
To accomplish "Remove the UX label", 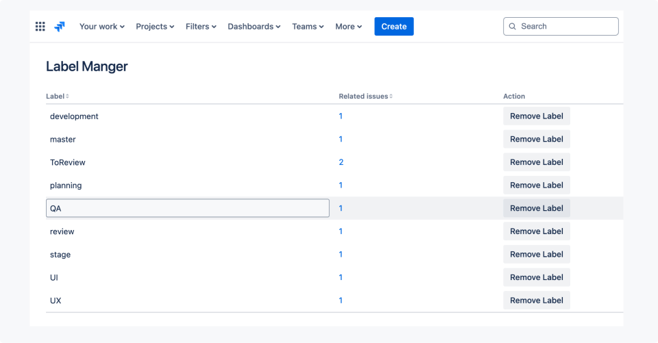I will 536,301.
